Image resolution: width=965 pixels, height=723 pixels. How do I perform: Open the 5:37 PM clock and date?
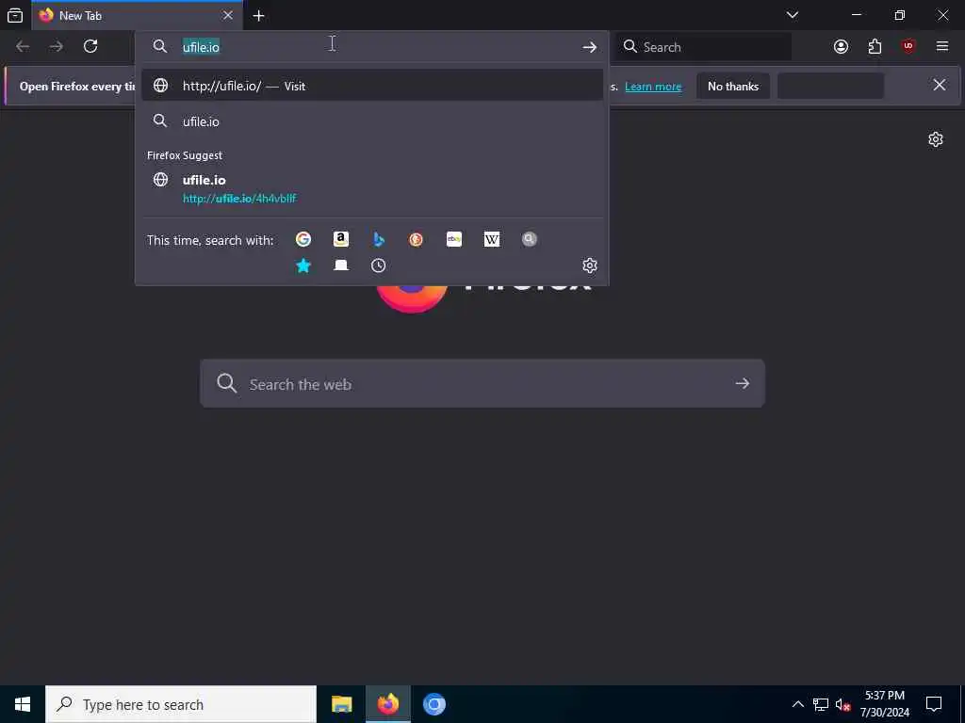(884, 704)
